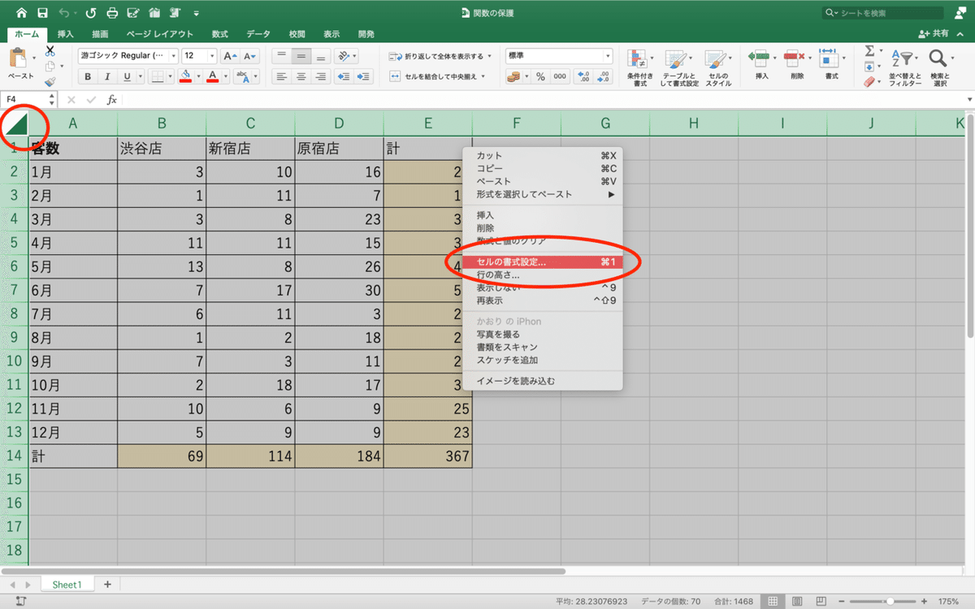
Task: Copy selection using copy icon
Action: tap(50, 67)
